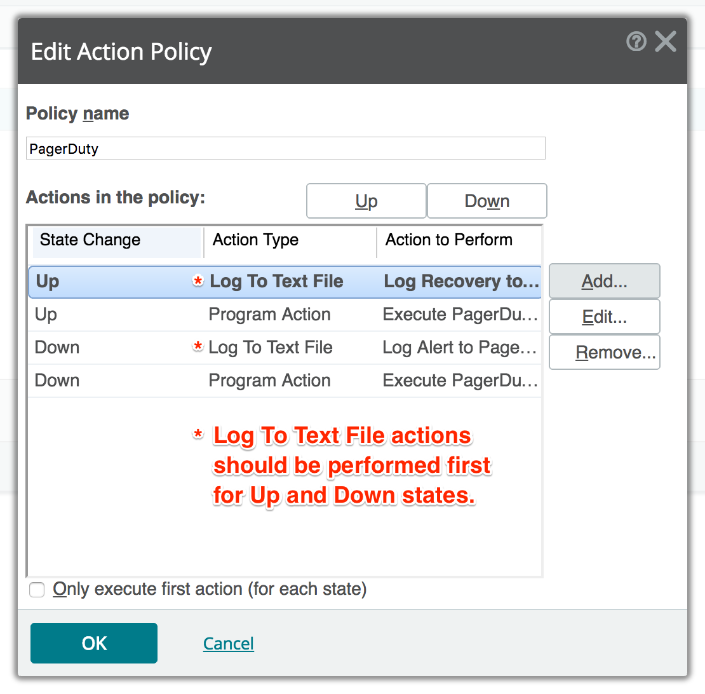This screenshot has width=705, height=694.
Task: Sort by State Change column header
Action: click(x=117, y=240)
